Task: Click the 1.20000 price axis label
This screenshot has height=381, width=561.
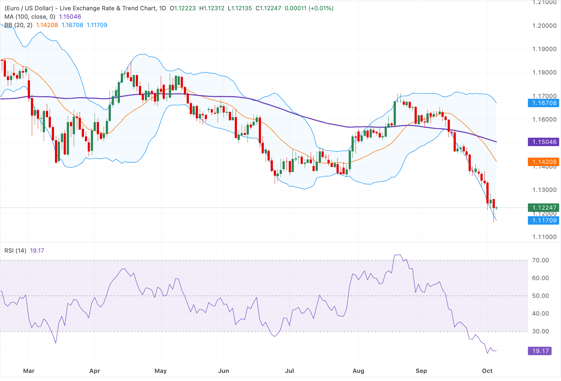Action: pyautogui.click(x=544, y=26)
